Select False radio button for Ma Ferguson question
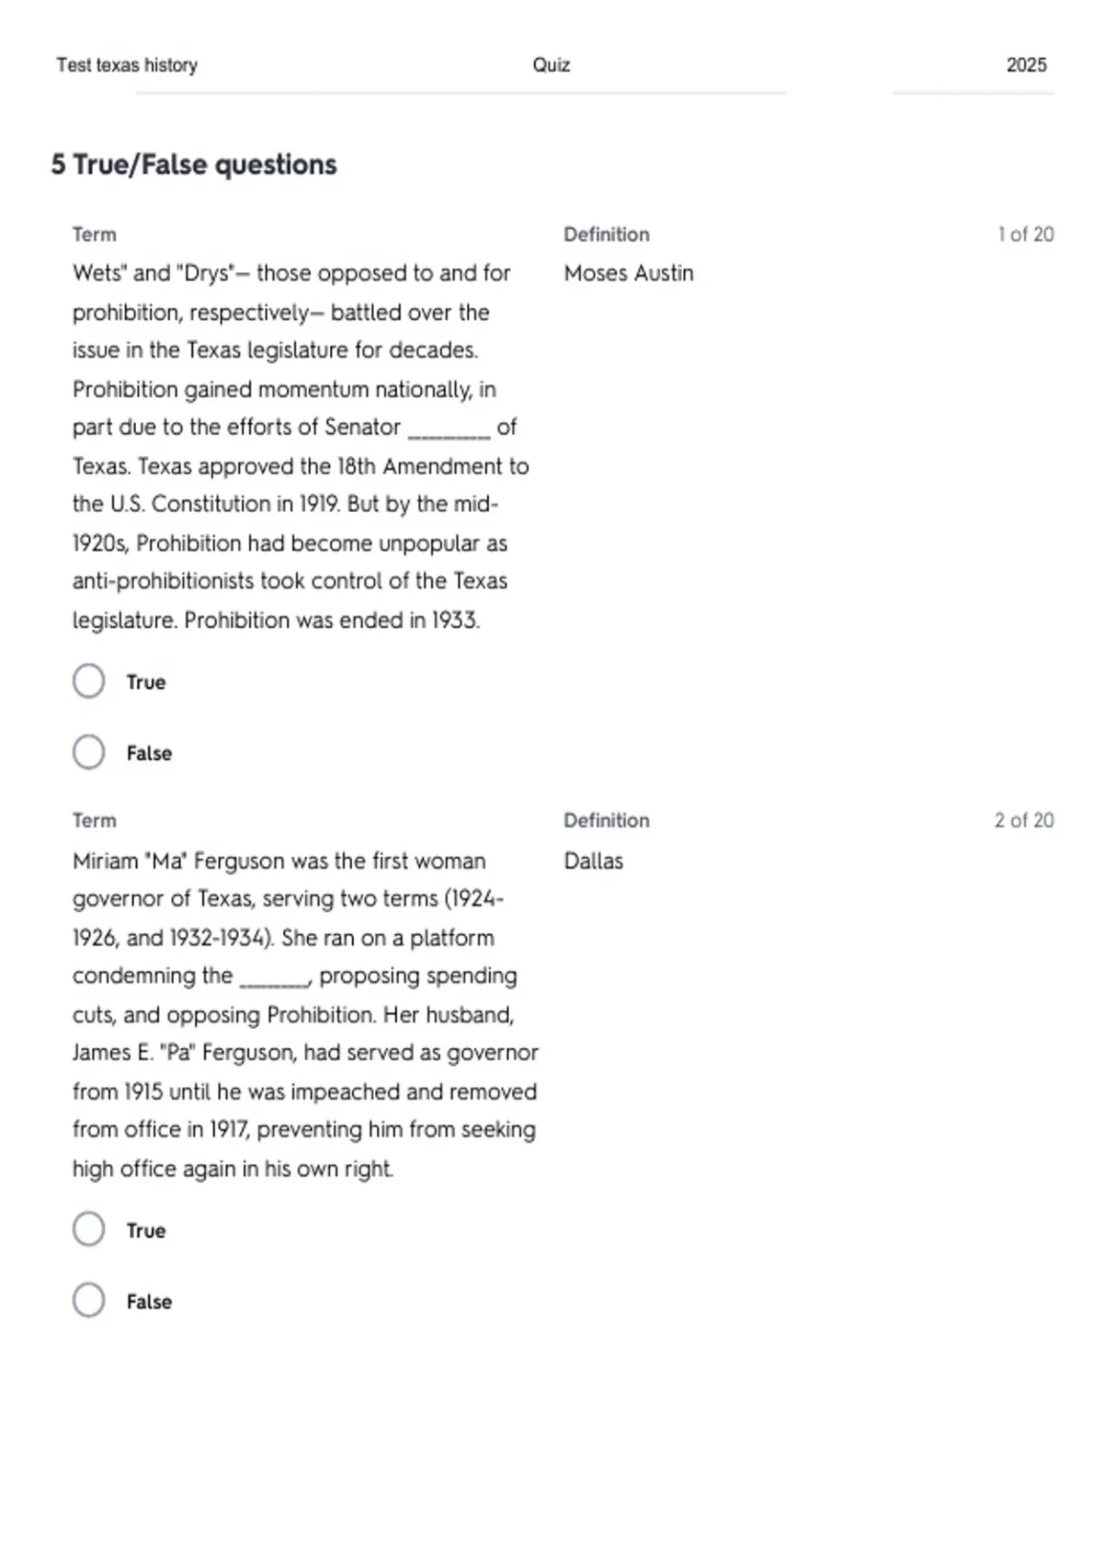The image size is (1103, 1563). (89, 1300)
